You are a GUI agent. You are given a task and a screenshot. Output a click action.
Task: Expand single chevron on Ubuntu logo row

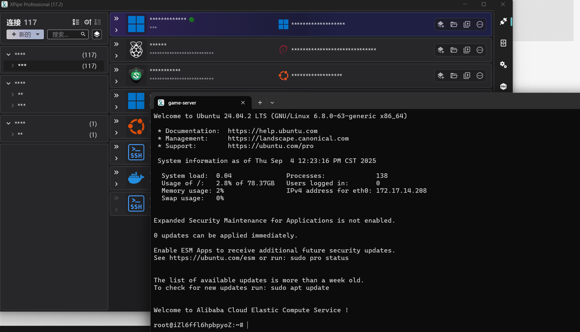116,133
